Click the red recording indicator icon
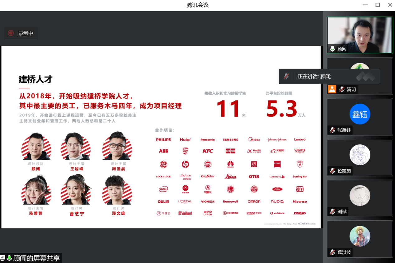The width and height of the screenshot is (395, 263). coord(11,33)
